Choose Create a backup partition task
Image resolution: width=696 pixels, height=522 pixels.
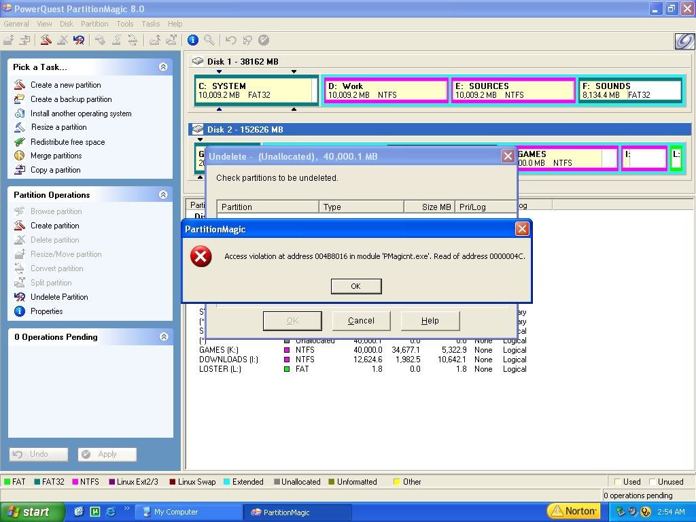(71, 99)
